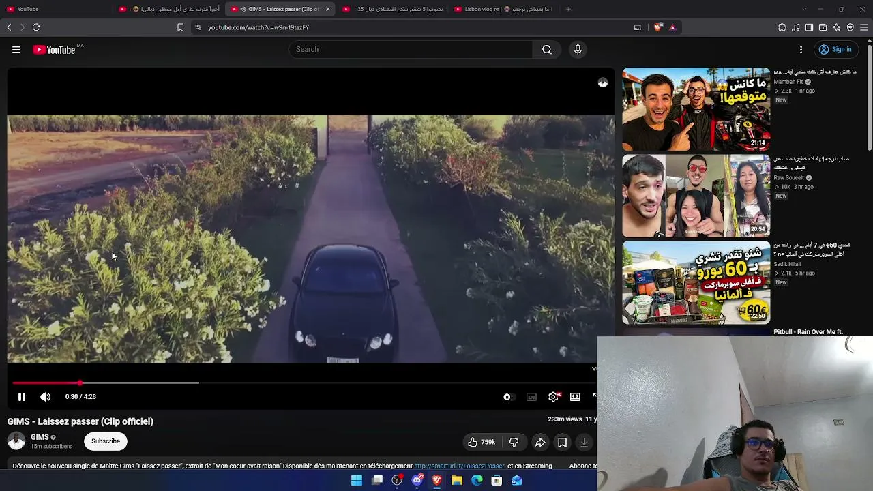The width and height of the screenshot is (873, 491).
Task: Switch player to theater mode
Action: pos(575,397)
